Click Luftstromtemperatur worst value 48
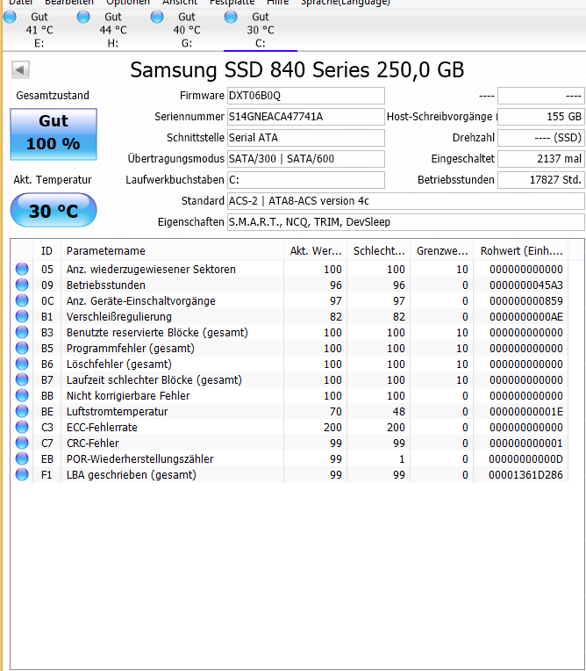 [x=399, y=412]
